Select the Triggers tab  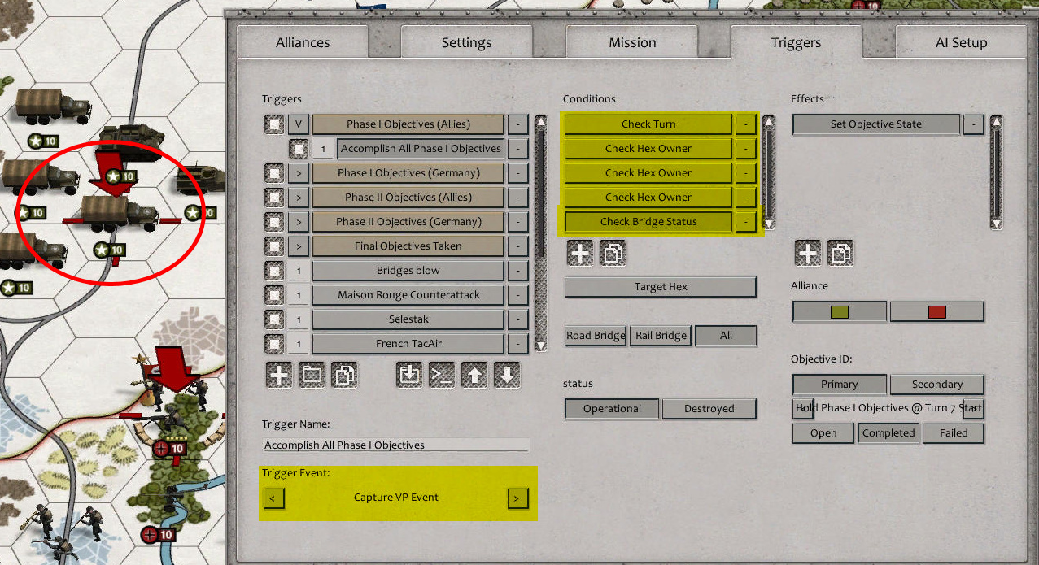click(796, 42)
